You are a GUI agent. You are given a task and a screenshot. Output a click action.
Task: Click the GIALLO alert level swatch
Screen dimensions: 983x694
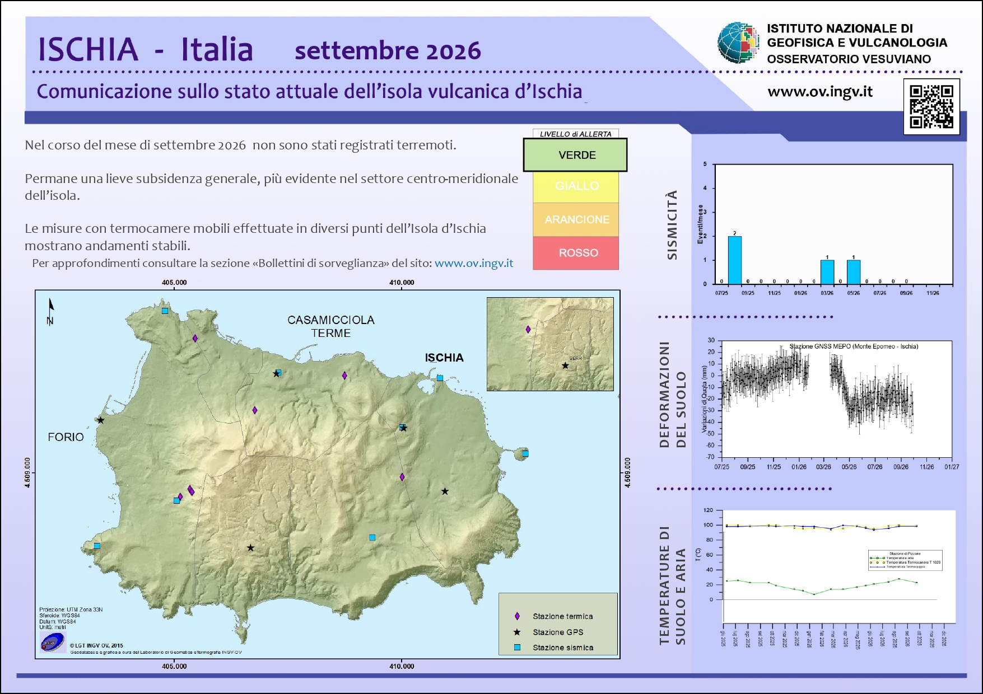click(x=576, y=186)
